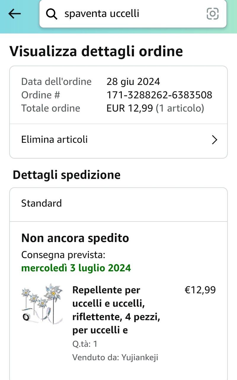The width and height of the screenshot is (237, 380).
Task: Tap the magnifying glass search icon
Action: pyautogui.click(x=52, y=14)
